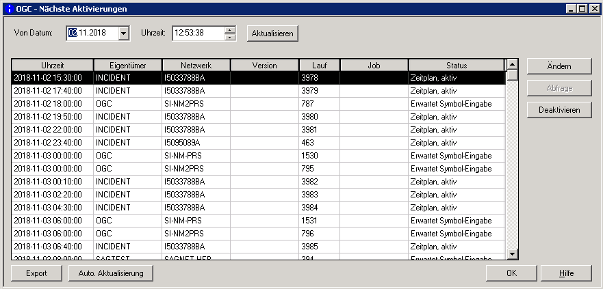Image resolution: width=603 pixels, height=289 pixels.
Task: Decrease Uhrzeit with down spinner arrow
Action: pyautogui.click(x=230, y=37)
